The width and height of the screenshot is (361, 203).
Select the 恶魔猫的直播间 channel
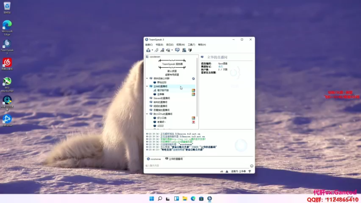click(x=162, y=110)
